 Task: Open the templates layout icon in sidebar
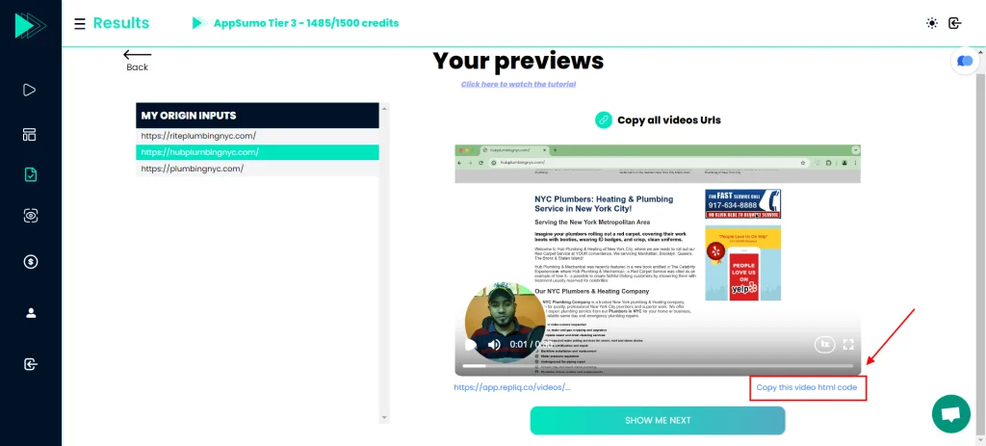30,135
